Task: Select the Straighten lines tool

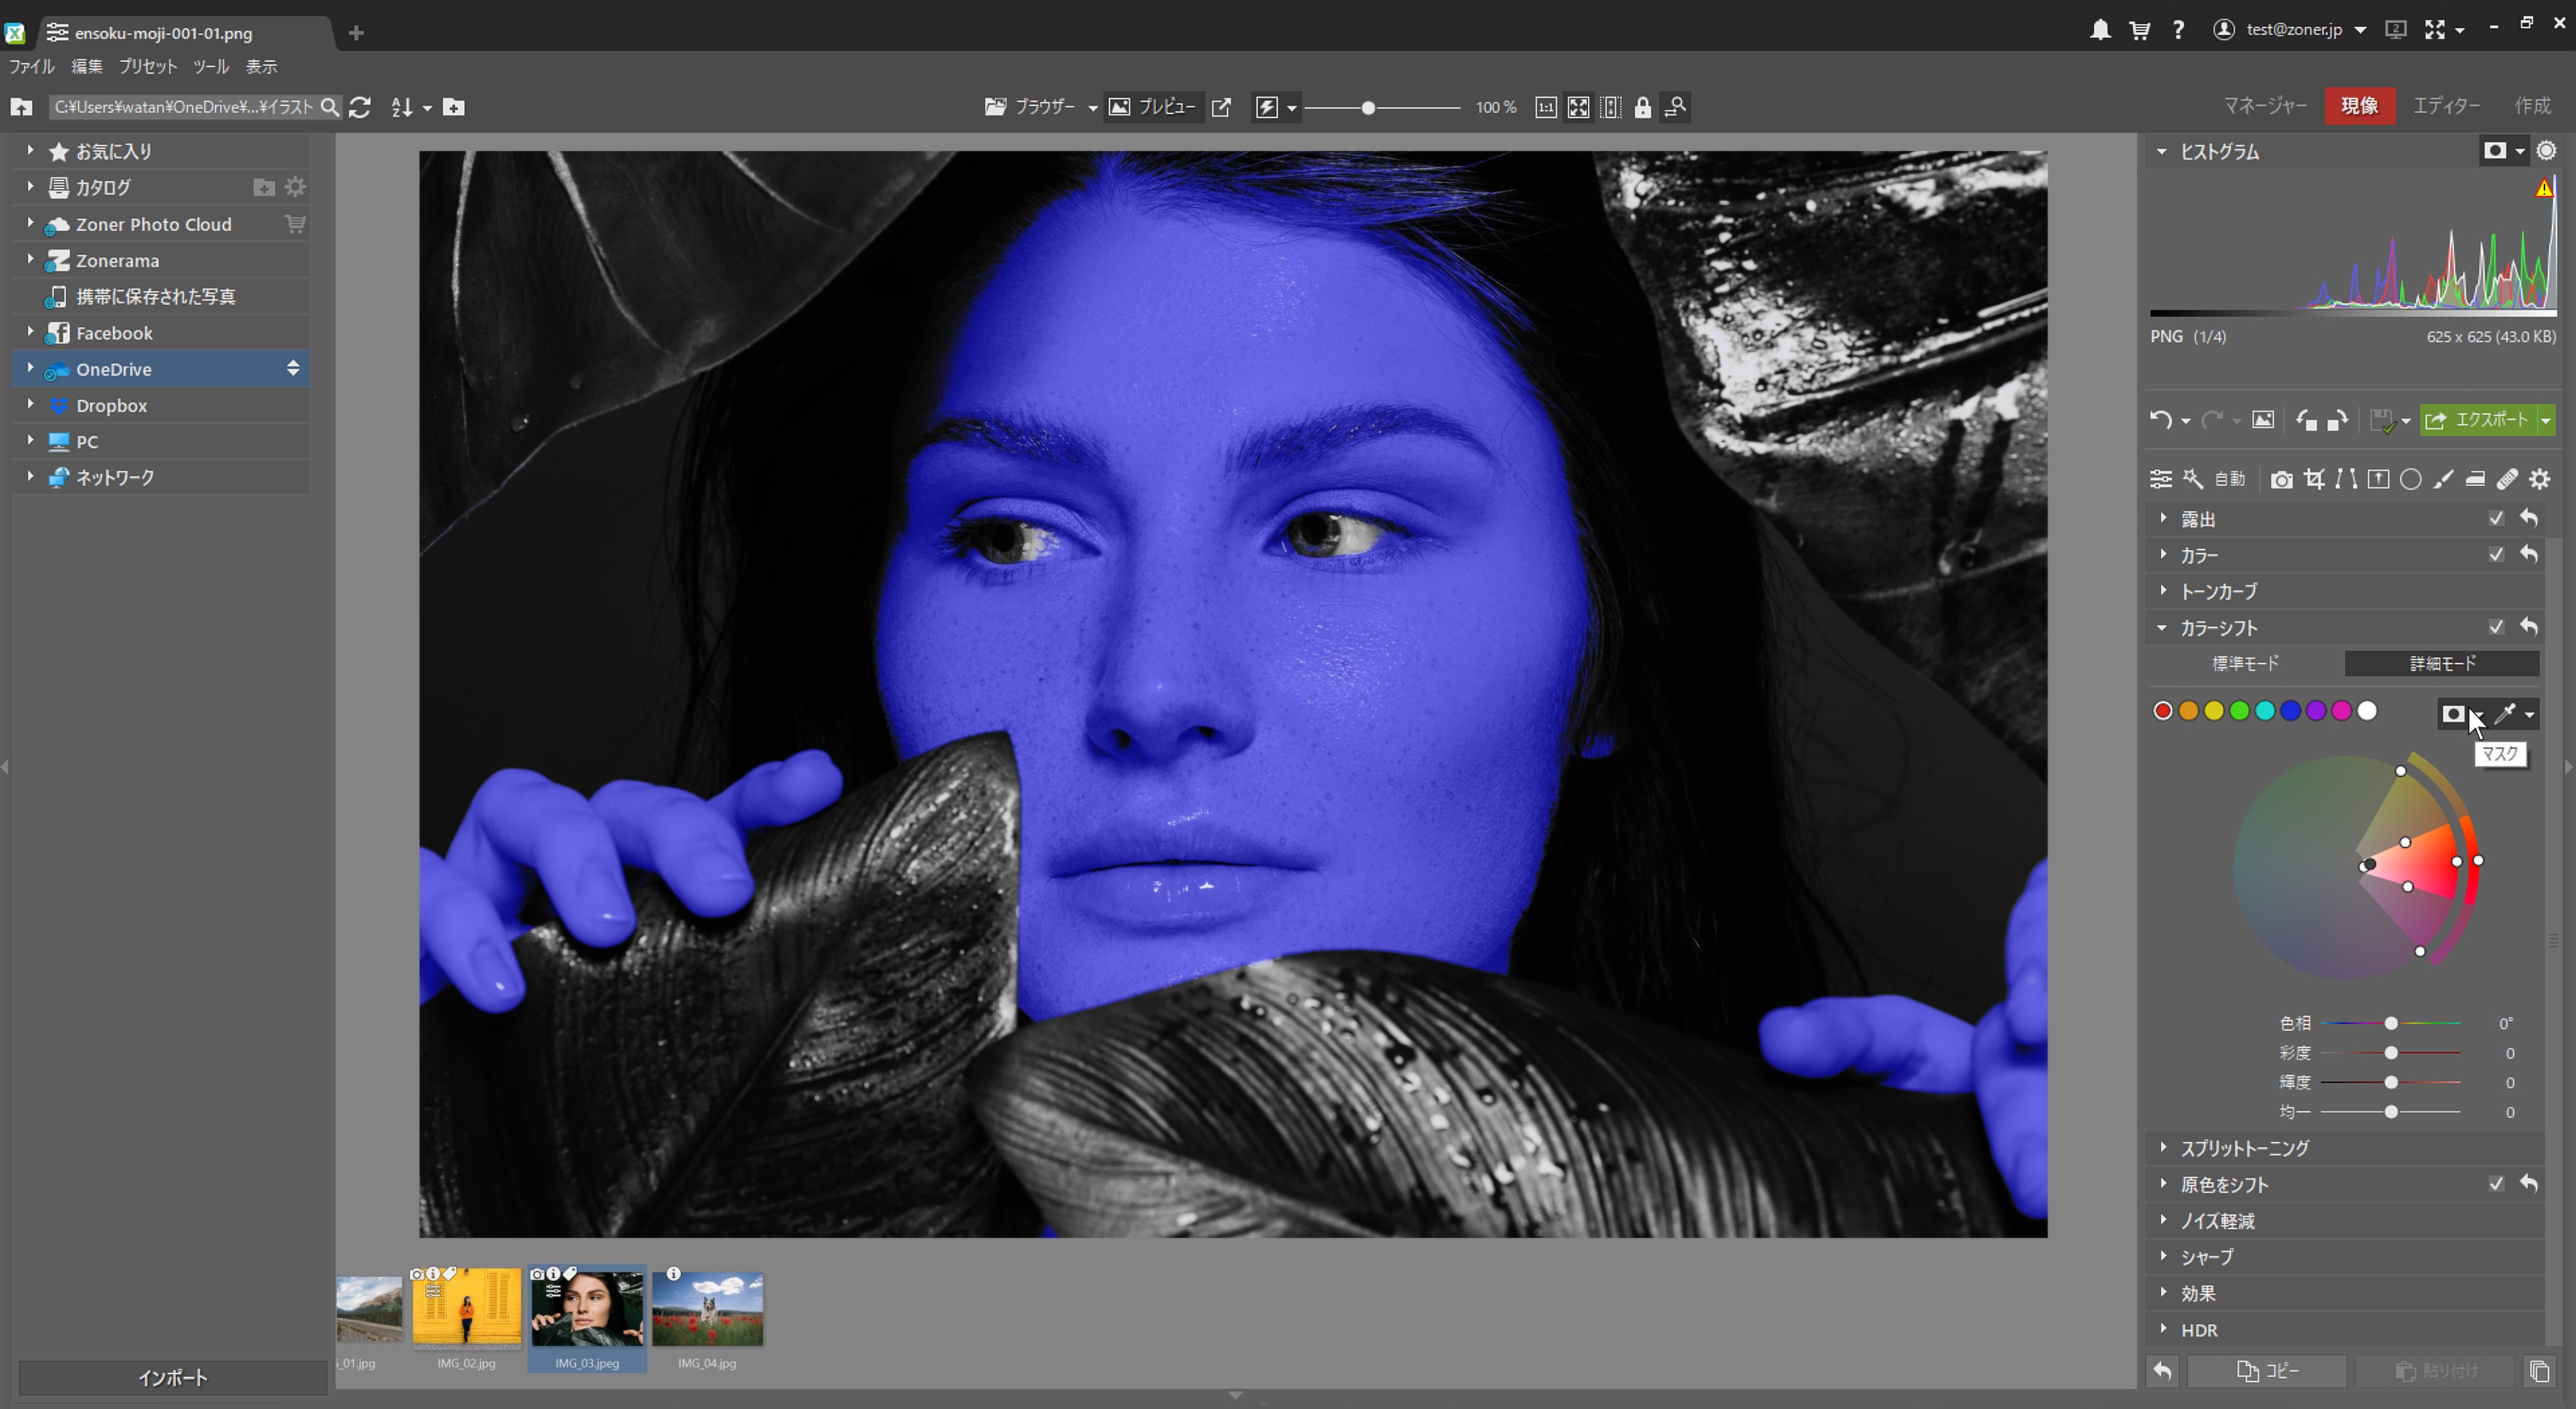Action: tap(2346, 479)
